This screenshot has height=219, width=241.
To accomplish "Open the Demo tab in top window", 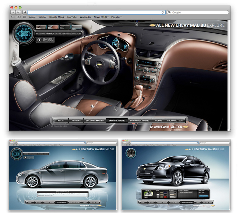I will (x=58, y=33).
